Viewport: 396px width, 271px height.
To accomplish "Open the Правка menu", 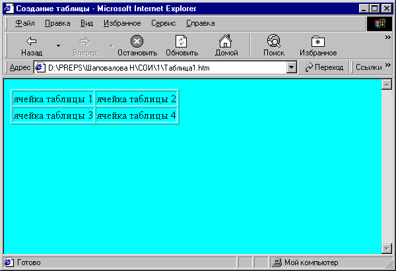I will (x=57, y=23).
